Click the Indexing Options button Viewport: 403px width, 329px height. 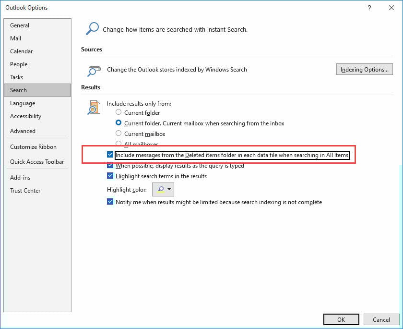click(x=365, y=70)
